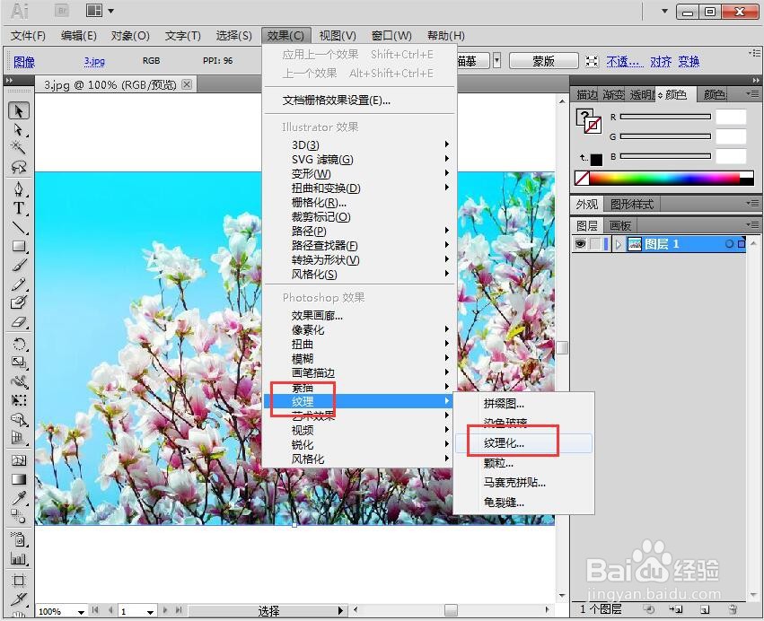Open the Eyedropper tool
The image size is (764, 621).
[x=19, y=495]
